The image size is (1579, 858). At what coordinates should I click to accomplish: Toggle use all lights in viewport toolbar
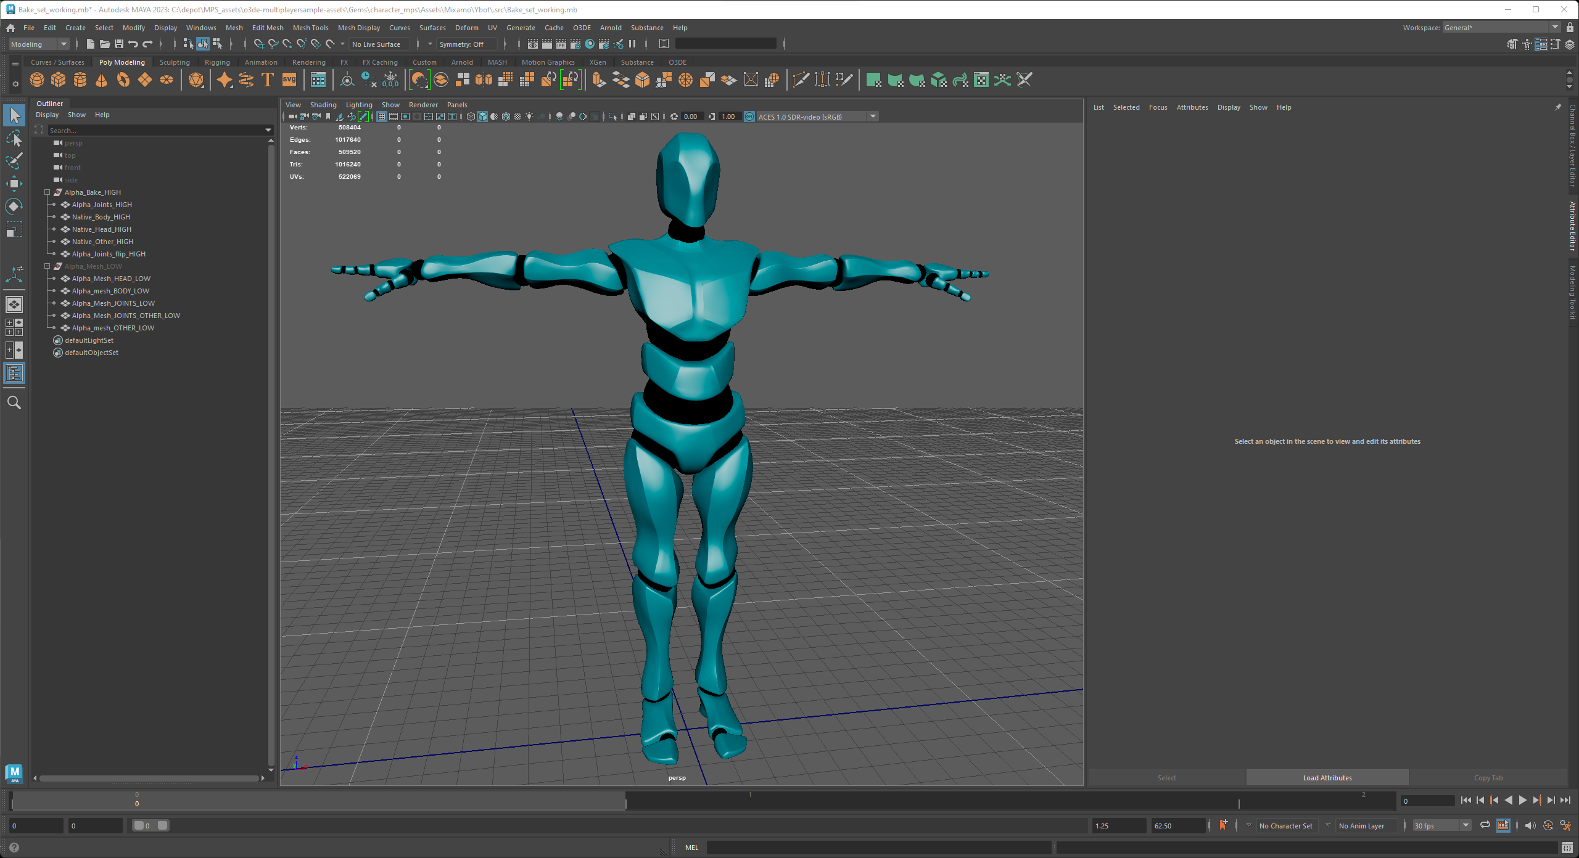point(529,116)
